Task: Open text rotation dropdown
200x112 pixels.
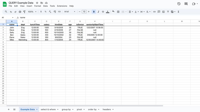Action: (148, 12)
